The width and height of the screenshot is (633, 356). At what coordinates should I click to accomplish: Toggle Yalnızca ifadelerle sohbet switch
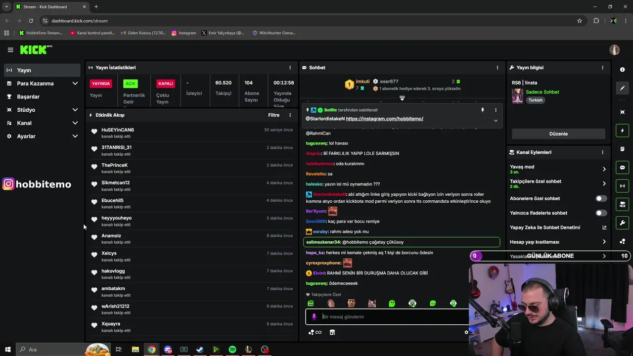pos(601,213)
